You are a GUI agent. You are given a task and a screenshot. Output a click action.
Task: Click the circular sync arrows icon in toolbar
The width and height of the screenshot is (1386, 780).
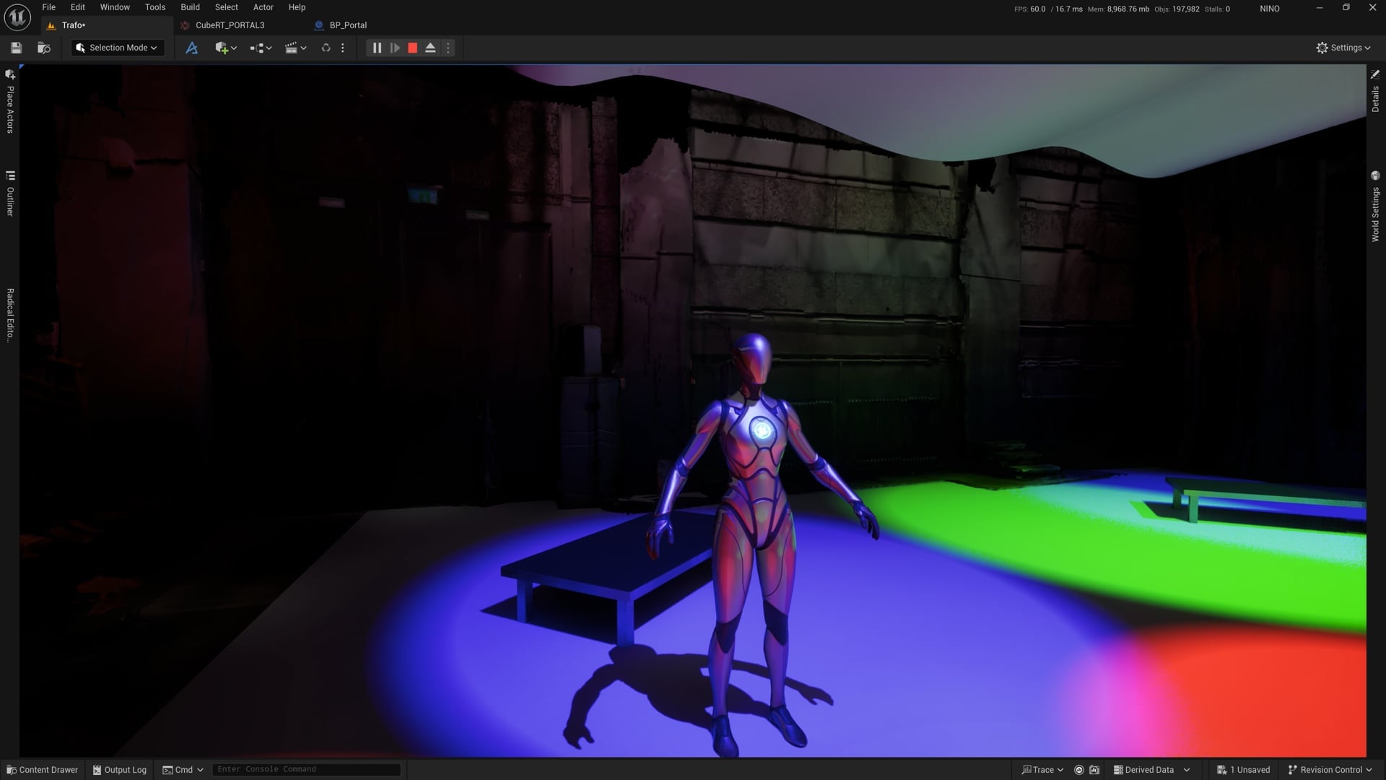[x=326, y=48]
